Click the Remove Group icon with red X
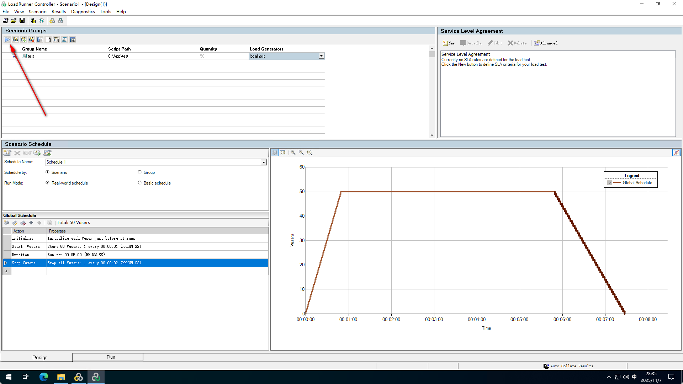This screenshot has height=384, width=683. click(x=32, y=39)
